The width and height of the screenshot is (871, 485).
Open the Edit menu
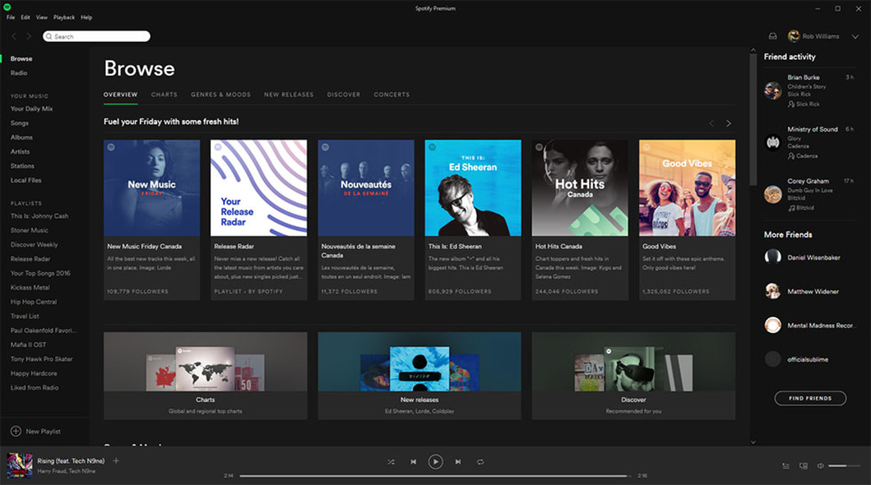tap(25, 17)
